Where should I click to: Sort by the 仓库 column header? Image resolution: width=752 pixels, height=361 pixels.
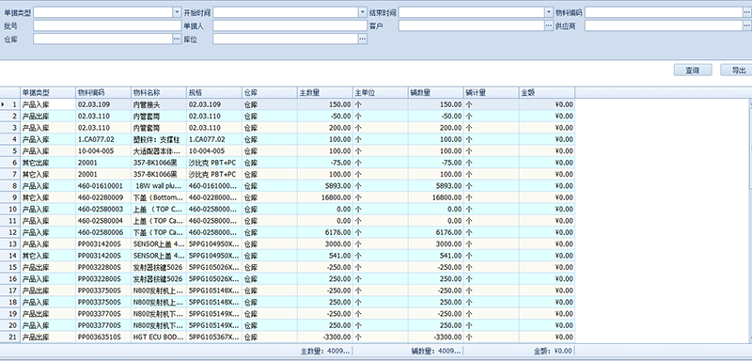click(270, 92)
